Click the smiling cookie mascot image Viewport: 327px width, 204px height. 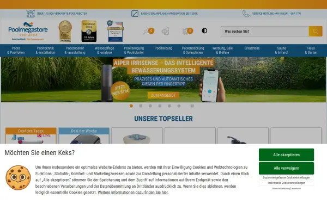[x=18, y=177]
